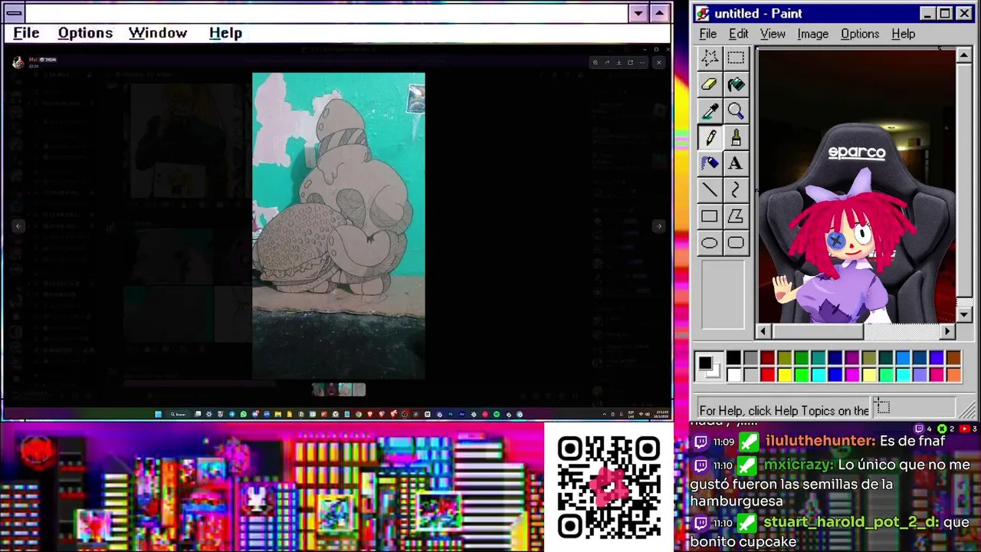Click username stuart_harold_pot_2_d in chat
Image resolution: width=981 pixels, height=552 pixels.
851,522
